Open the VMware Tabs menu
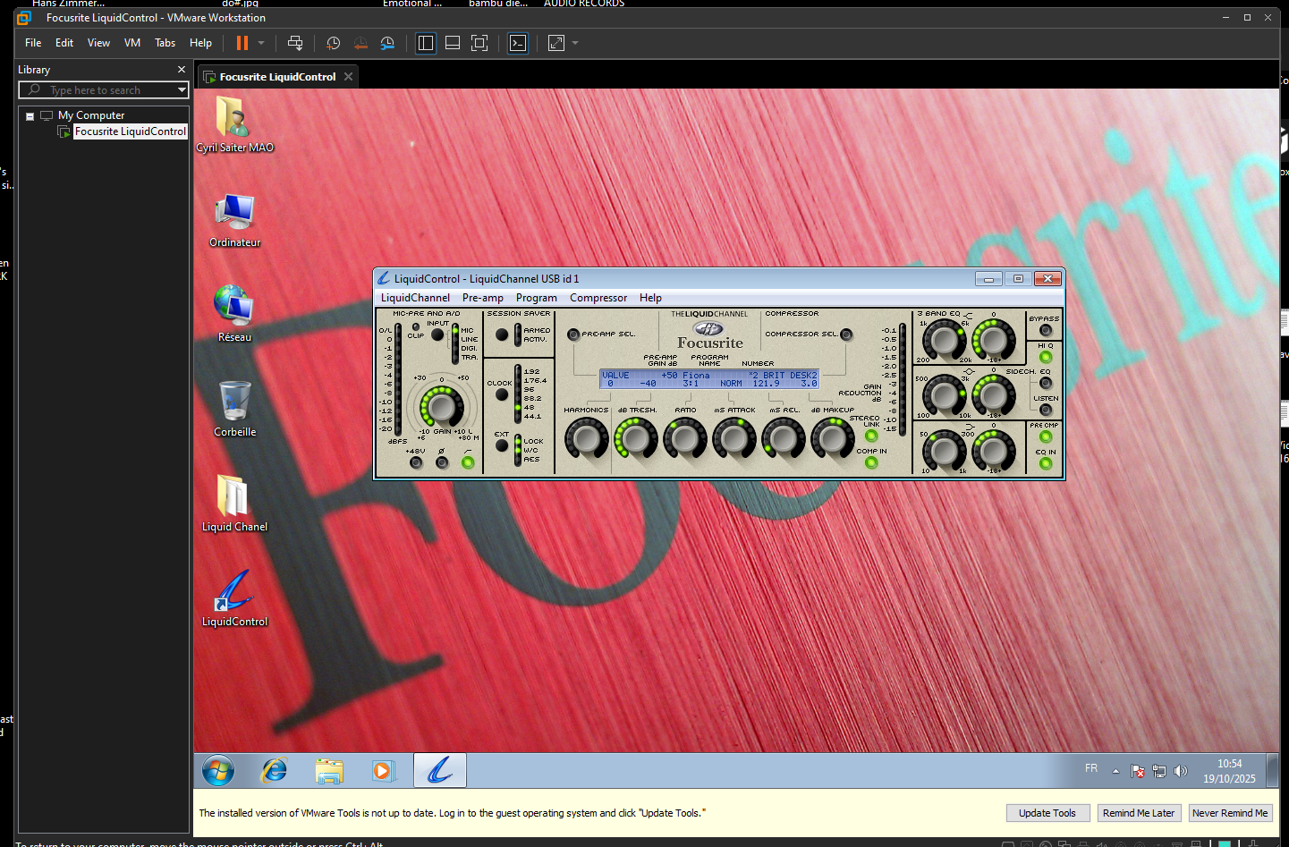The width and height of the screenshot is (1289, 847). click(165, 43)
